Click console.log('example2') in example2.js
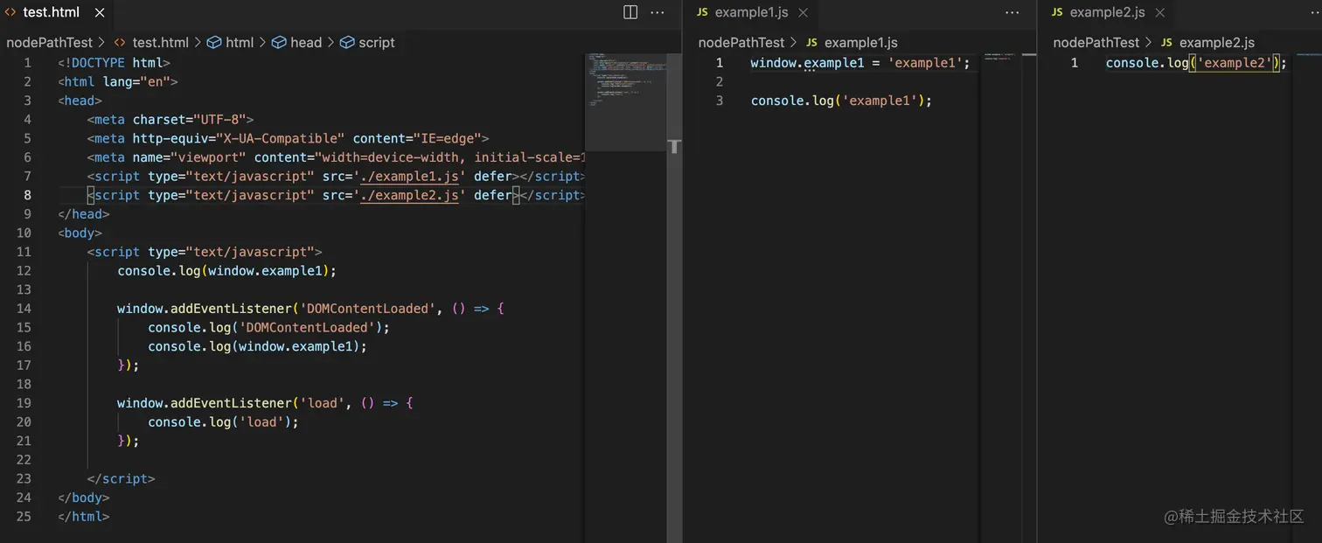1322x543 pixels. (1197, 63)
